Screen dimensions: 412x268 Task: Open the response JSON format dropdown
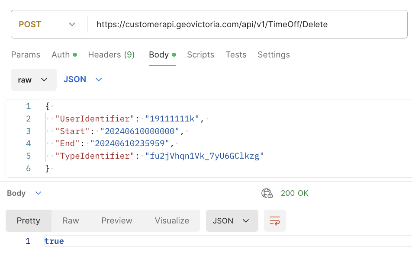pos(232,221)
